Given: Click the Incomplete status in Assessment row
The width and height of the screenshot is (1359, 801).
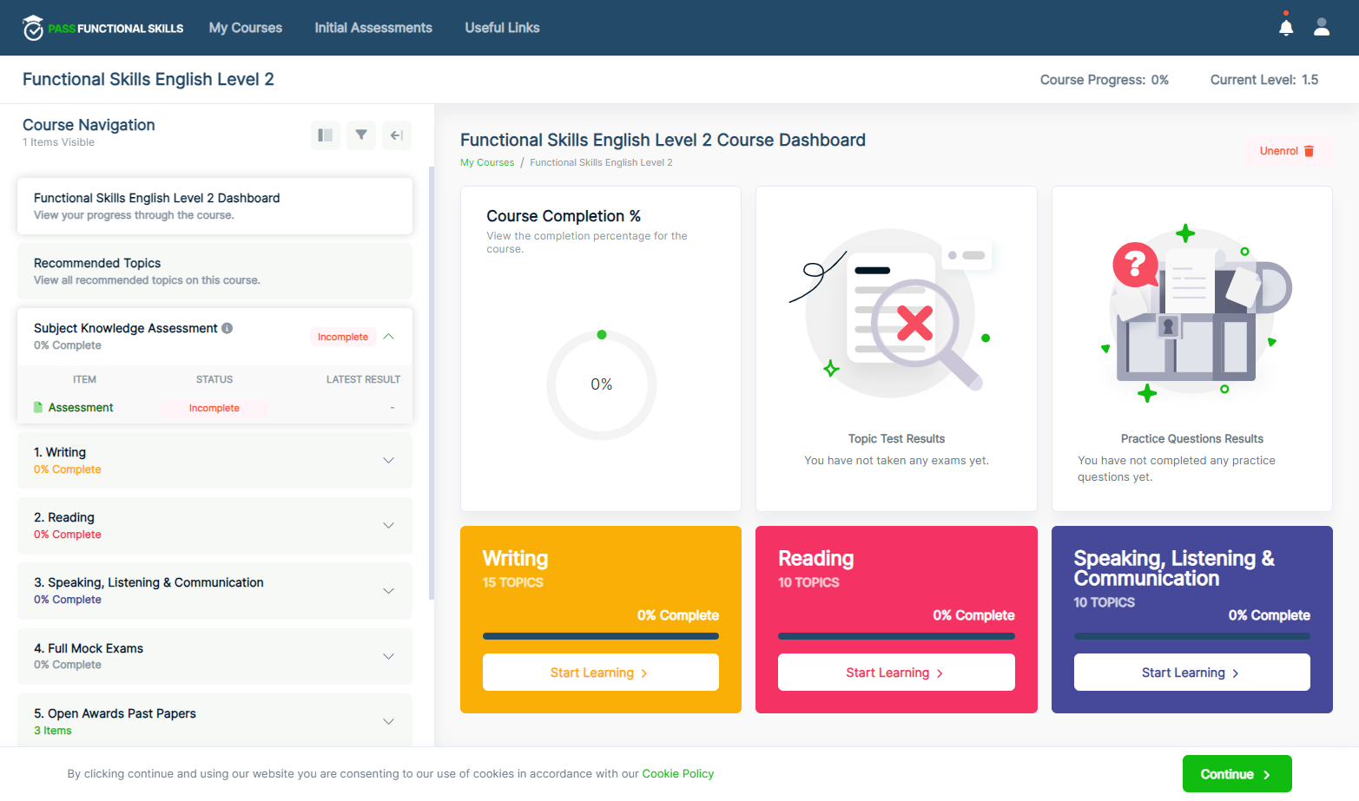Looking at the screenshot, I should [214, 408].
